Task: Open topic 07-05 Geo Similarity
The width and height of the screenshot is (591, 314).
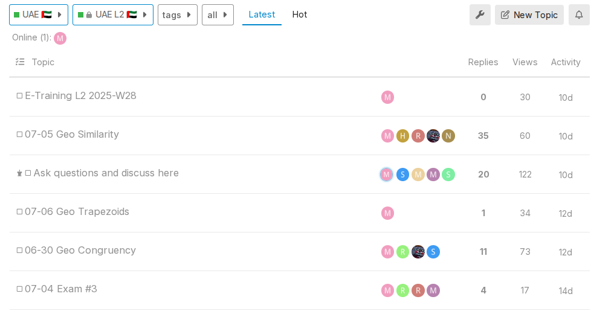Action: pos(72,135)
